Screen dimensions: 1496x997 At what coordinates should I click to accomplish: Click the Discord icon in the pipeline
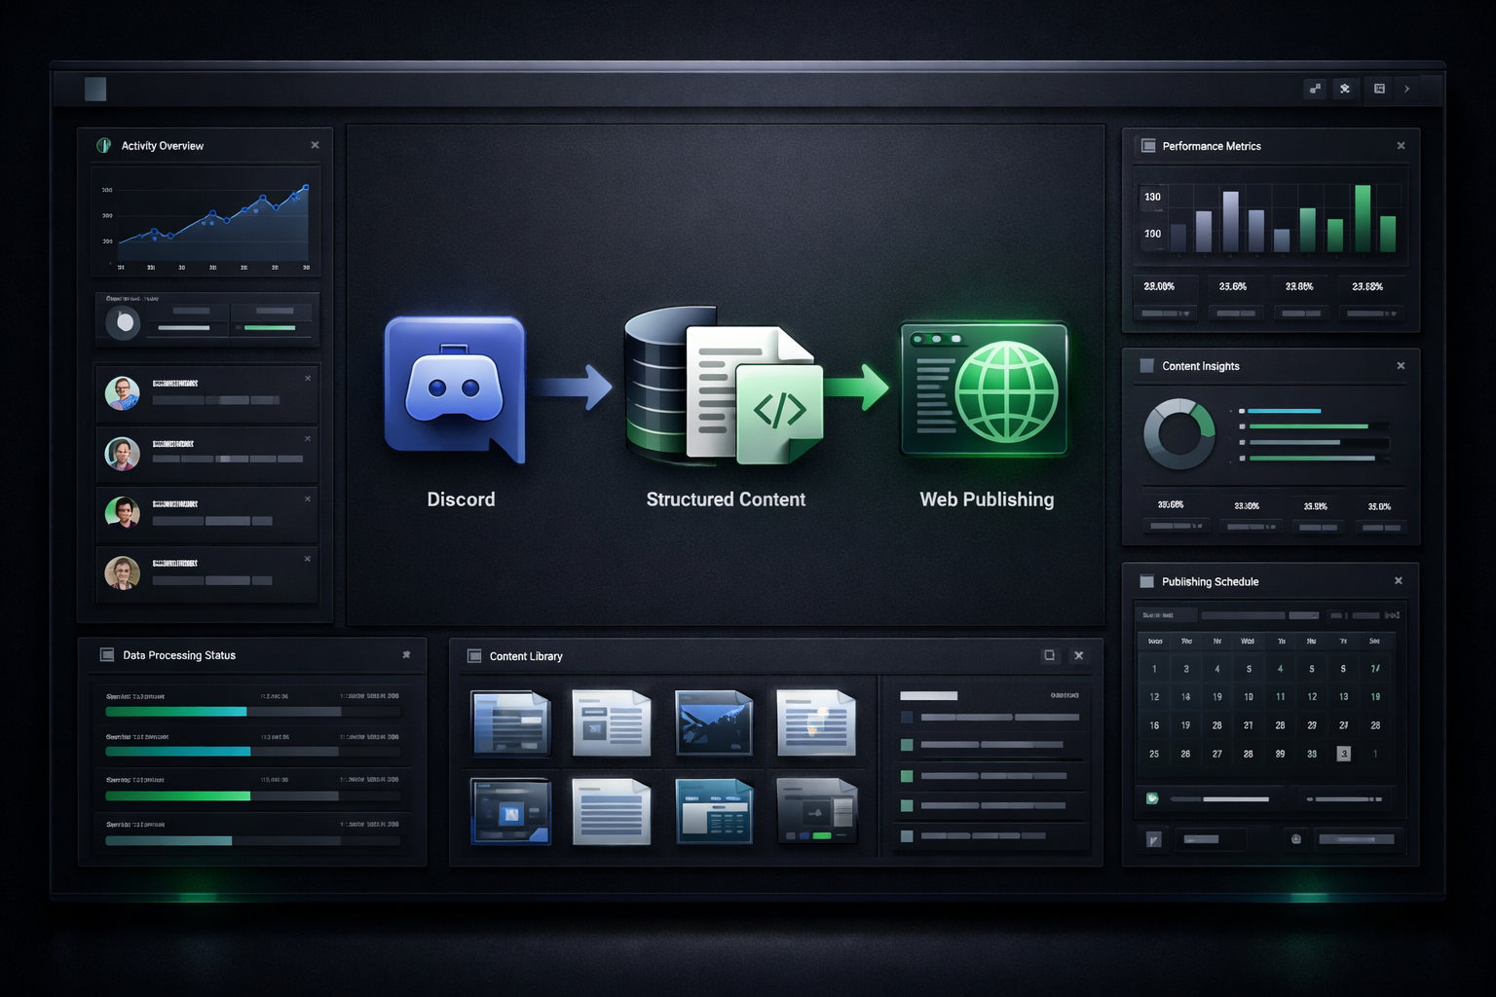[x=454, y=387]
